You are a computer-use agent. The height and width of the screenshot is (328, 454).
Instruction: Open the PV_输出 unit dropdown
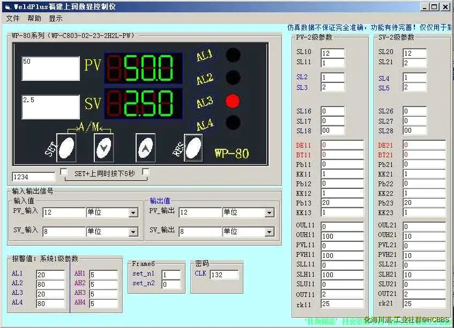tap(269, 213)
